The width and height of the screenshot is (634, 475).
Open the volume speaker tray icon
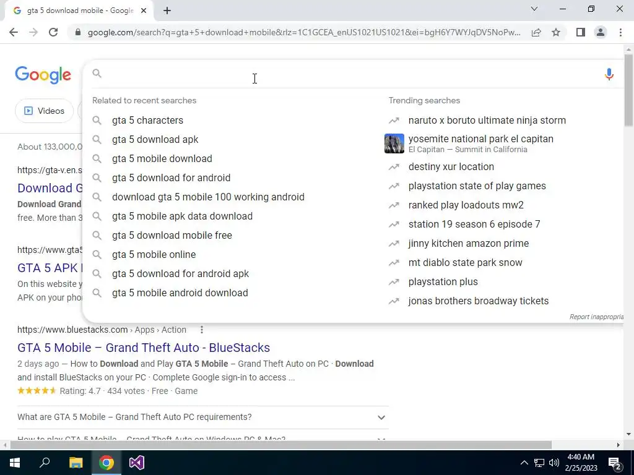[554, 463]
